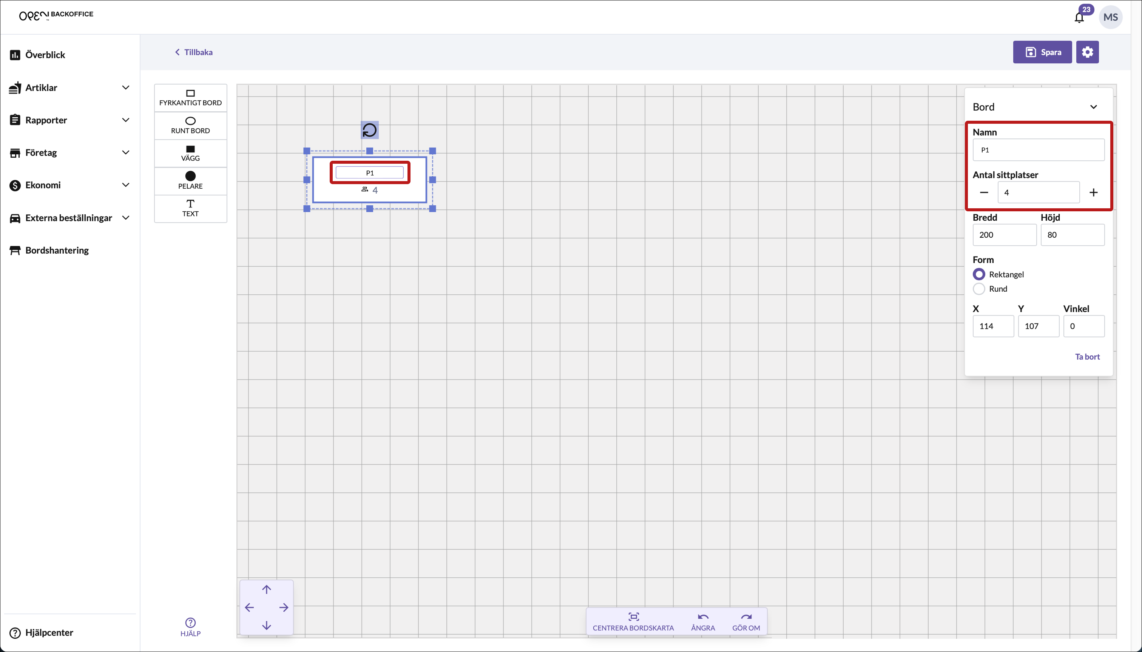Screen dimensions: 1142x652
Task: Go to Överblick in sidebar
Action: coord(45,55)
